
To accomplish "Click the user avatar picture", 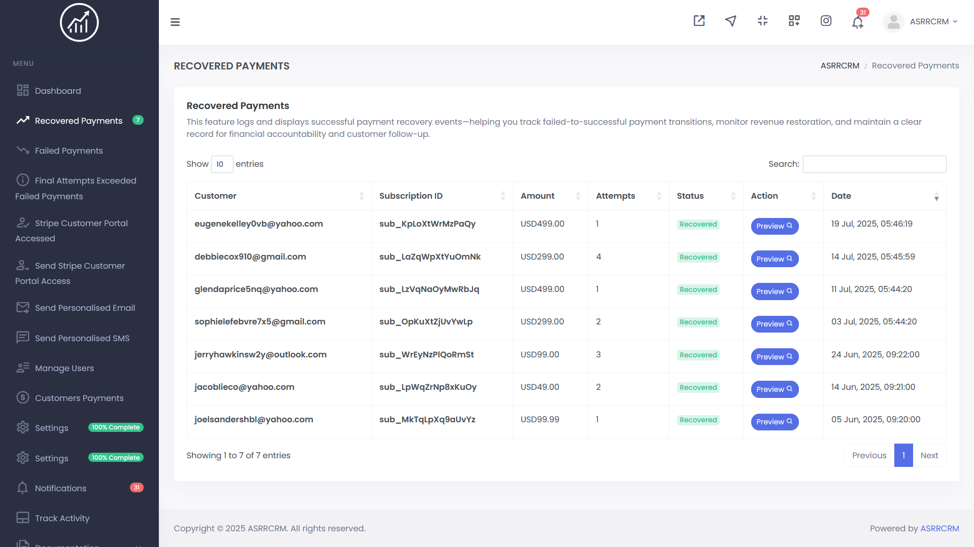I will point(893,22).
